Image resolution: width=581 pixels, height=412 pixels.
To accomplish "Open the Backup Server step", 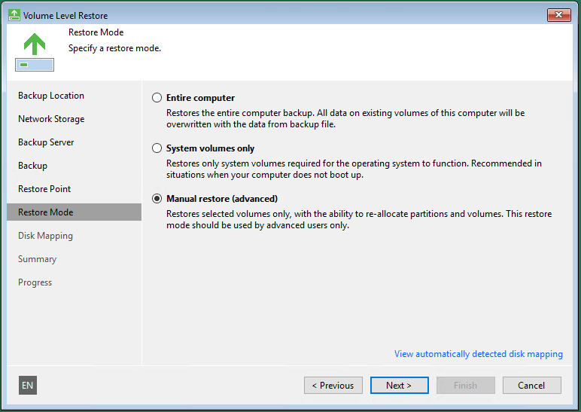I will pyautogui.click(x=46, y=142).
